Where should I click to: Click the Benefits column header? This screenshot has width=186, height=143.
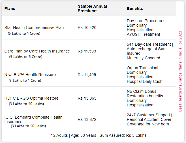135,9
